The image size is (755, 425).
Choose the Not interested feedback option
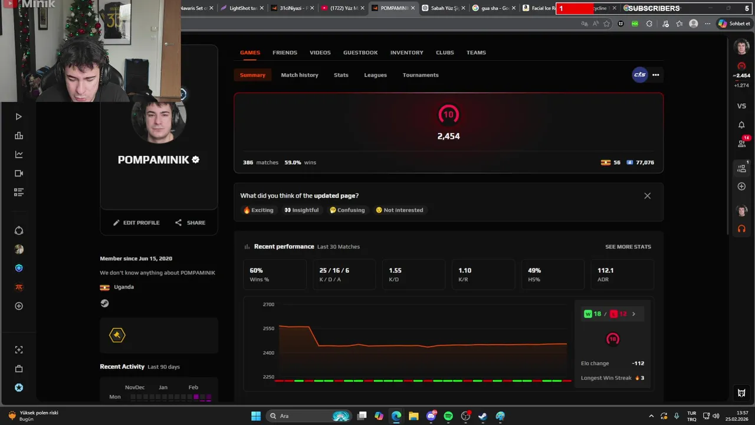(399, 210)
